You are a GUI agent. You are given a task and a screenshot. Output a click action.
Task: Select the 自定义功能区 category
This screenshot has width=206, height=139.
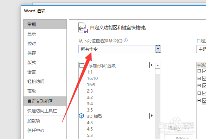[45, 101]
